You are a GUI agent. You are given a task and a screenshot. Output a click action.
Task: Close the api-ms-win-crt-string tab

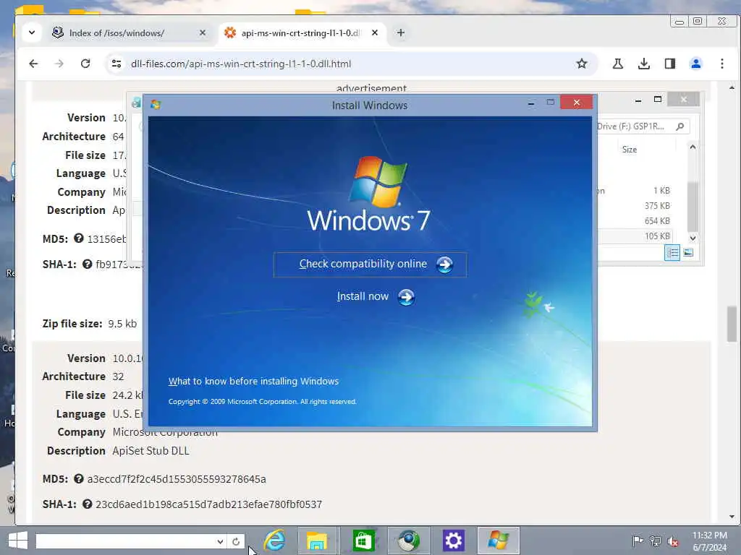(375, 33)
